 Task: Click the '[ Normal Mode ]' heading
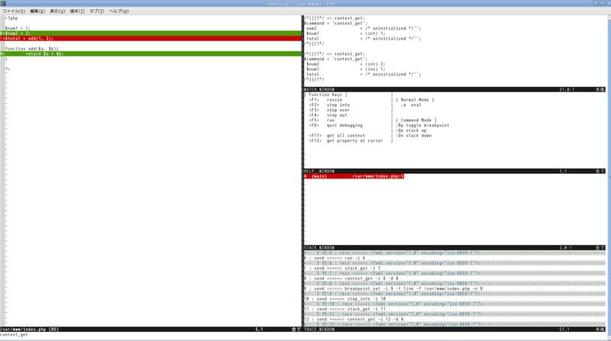pyautogui.click(x=415, y=100)
